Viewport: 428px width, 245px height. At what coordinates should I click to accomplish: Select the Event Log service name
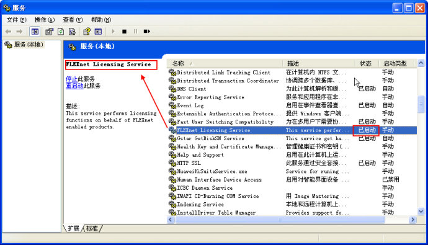190,105
